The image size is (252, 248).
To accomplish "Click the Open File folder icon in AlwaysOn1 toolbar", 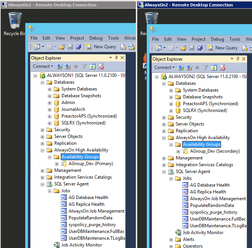I will point(62,47).
